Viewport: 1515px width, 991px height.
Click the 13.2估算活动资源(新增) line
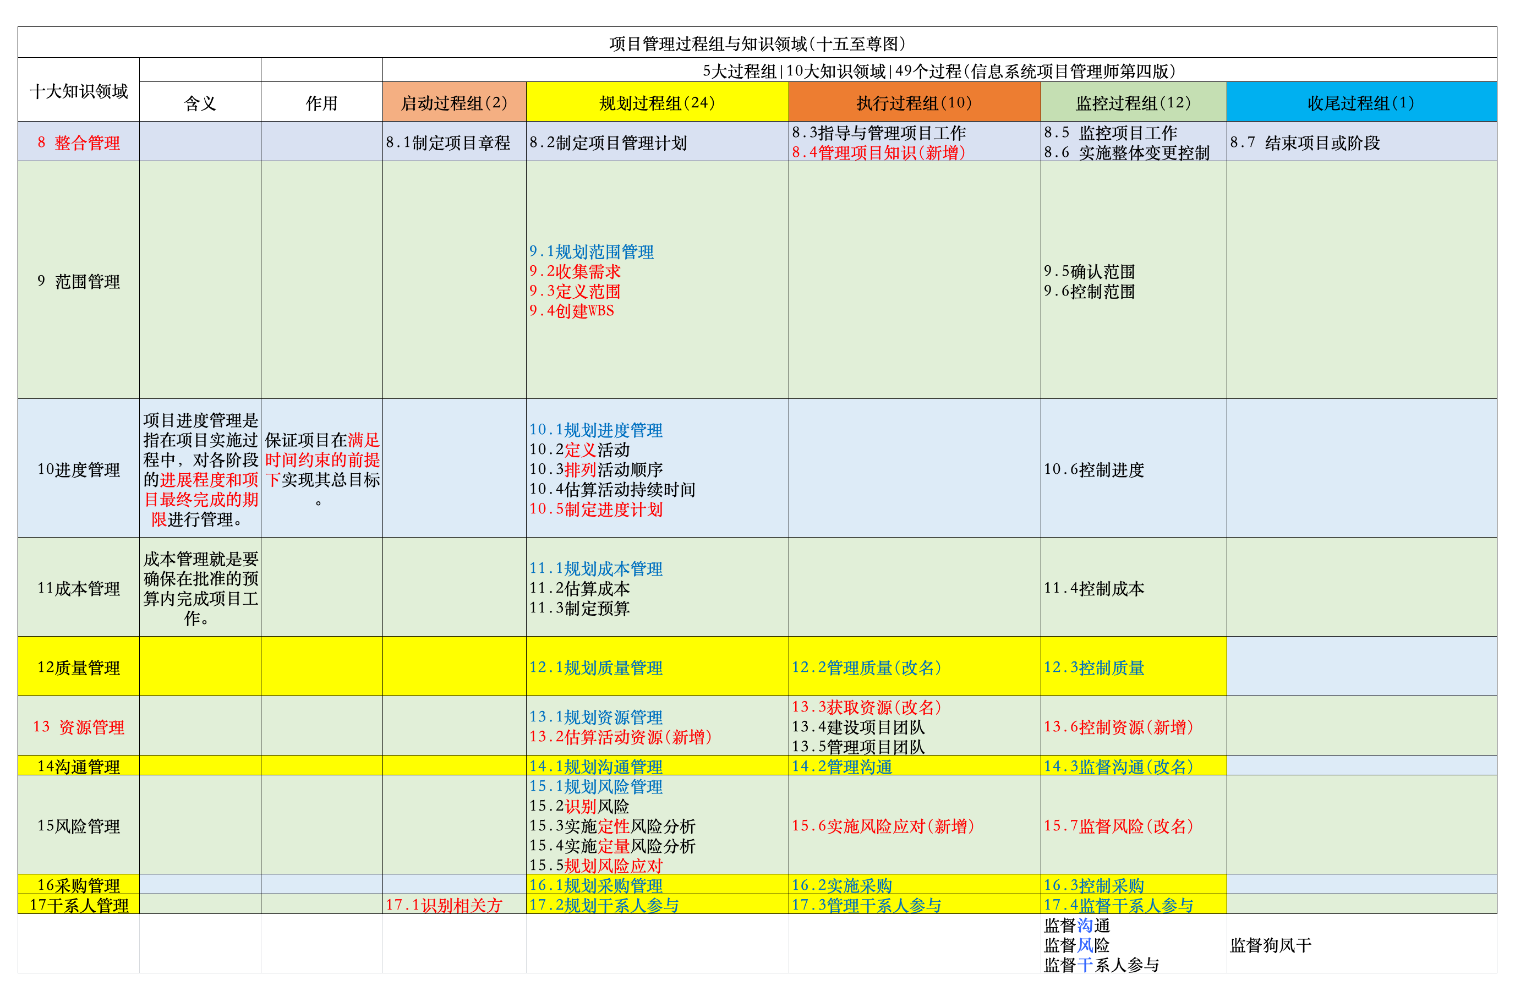621,736
